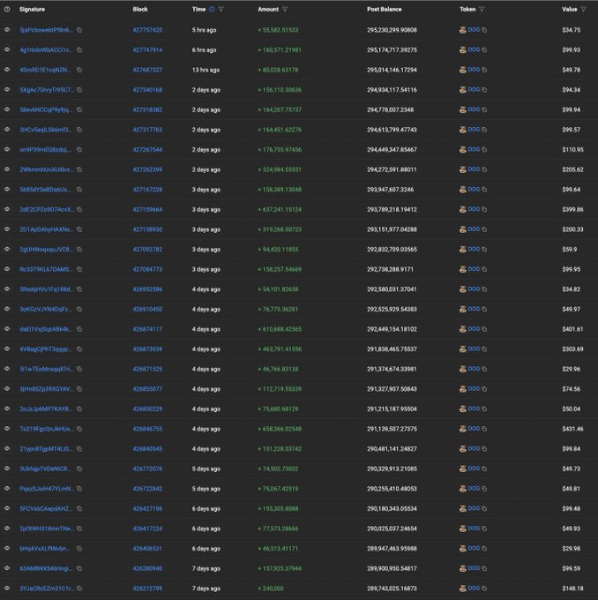Copy signature for block 426952586 row
Screen dimensions: 598x600
(79, 289)
